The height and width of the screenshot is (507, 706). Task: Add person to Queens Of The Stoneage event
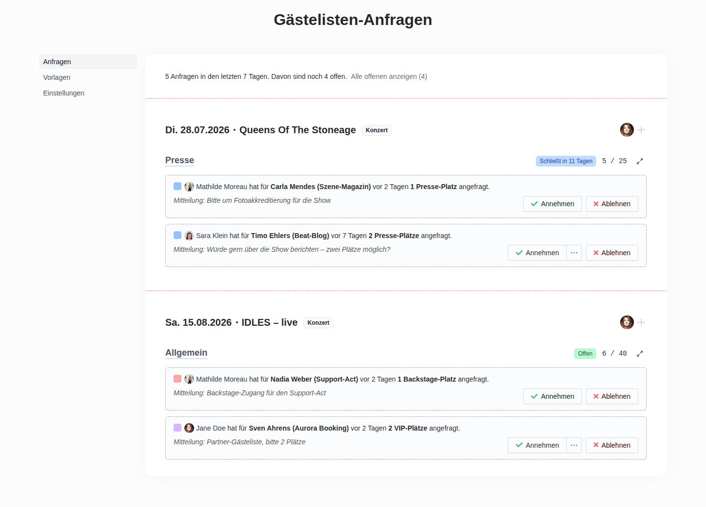coord(641,130)
